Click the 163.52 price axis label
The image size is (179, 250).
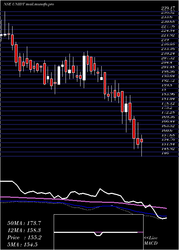[168, 126]
